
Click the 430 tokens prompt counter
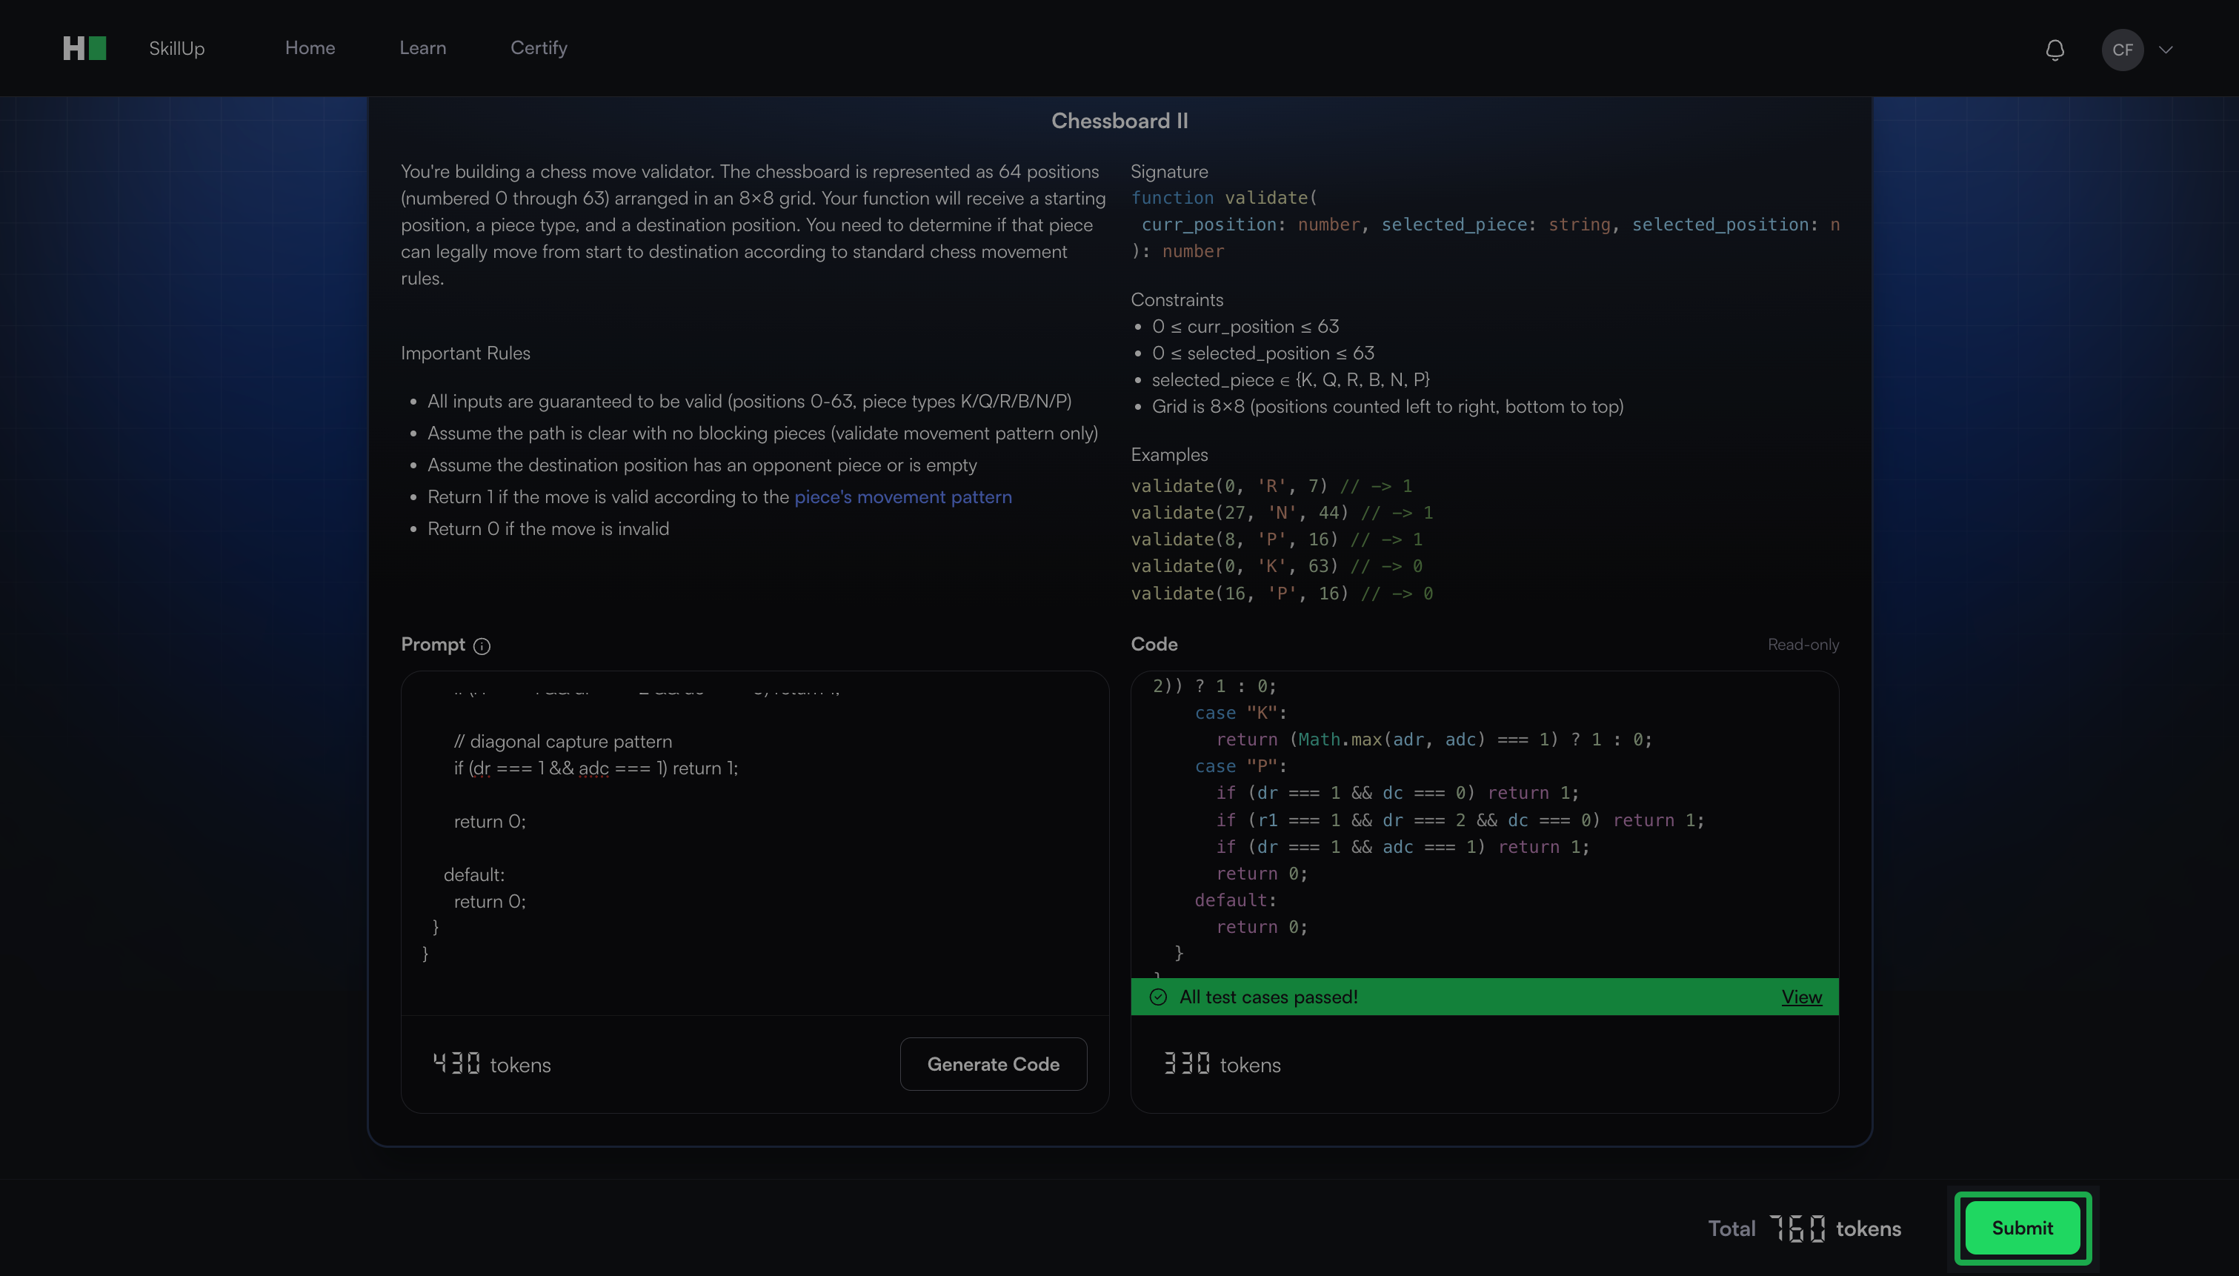tap(491, 1065)
